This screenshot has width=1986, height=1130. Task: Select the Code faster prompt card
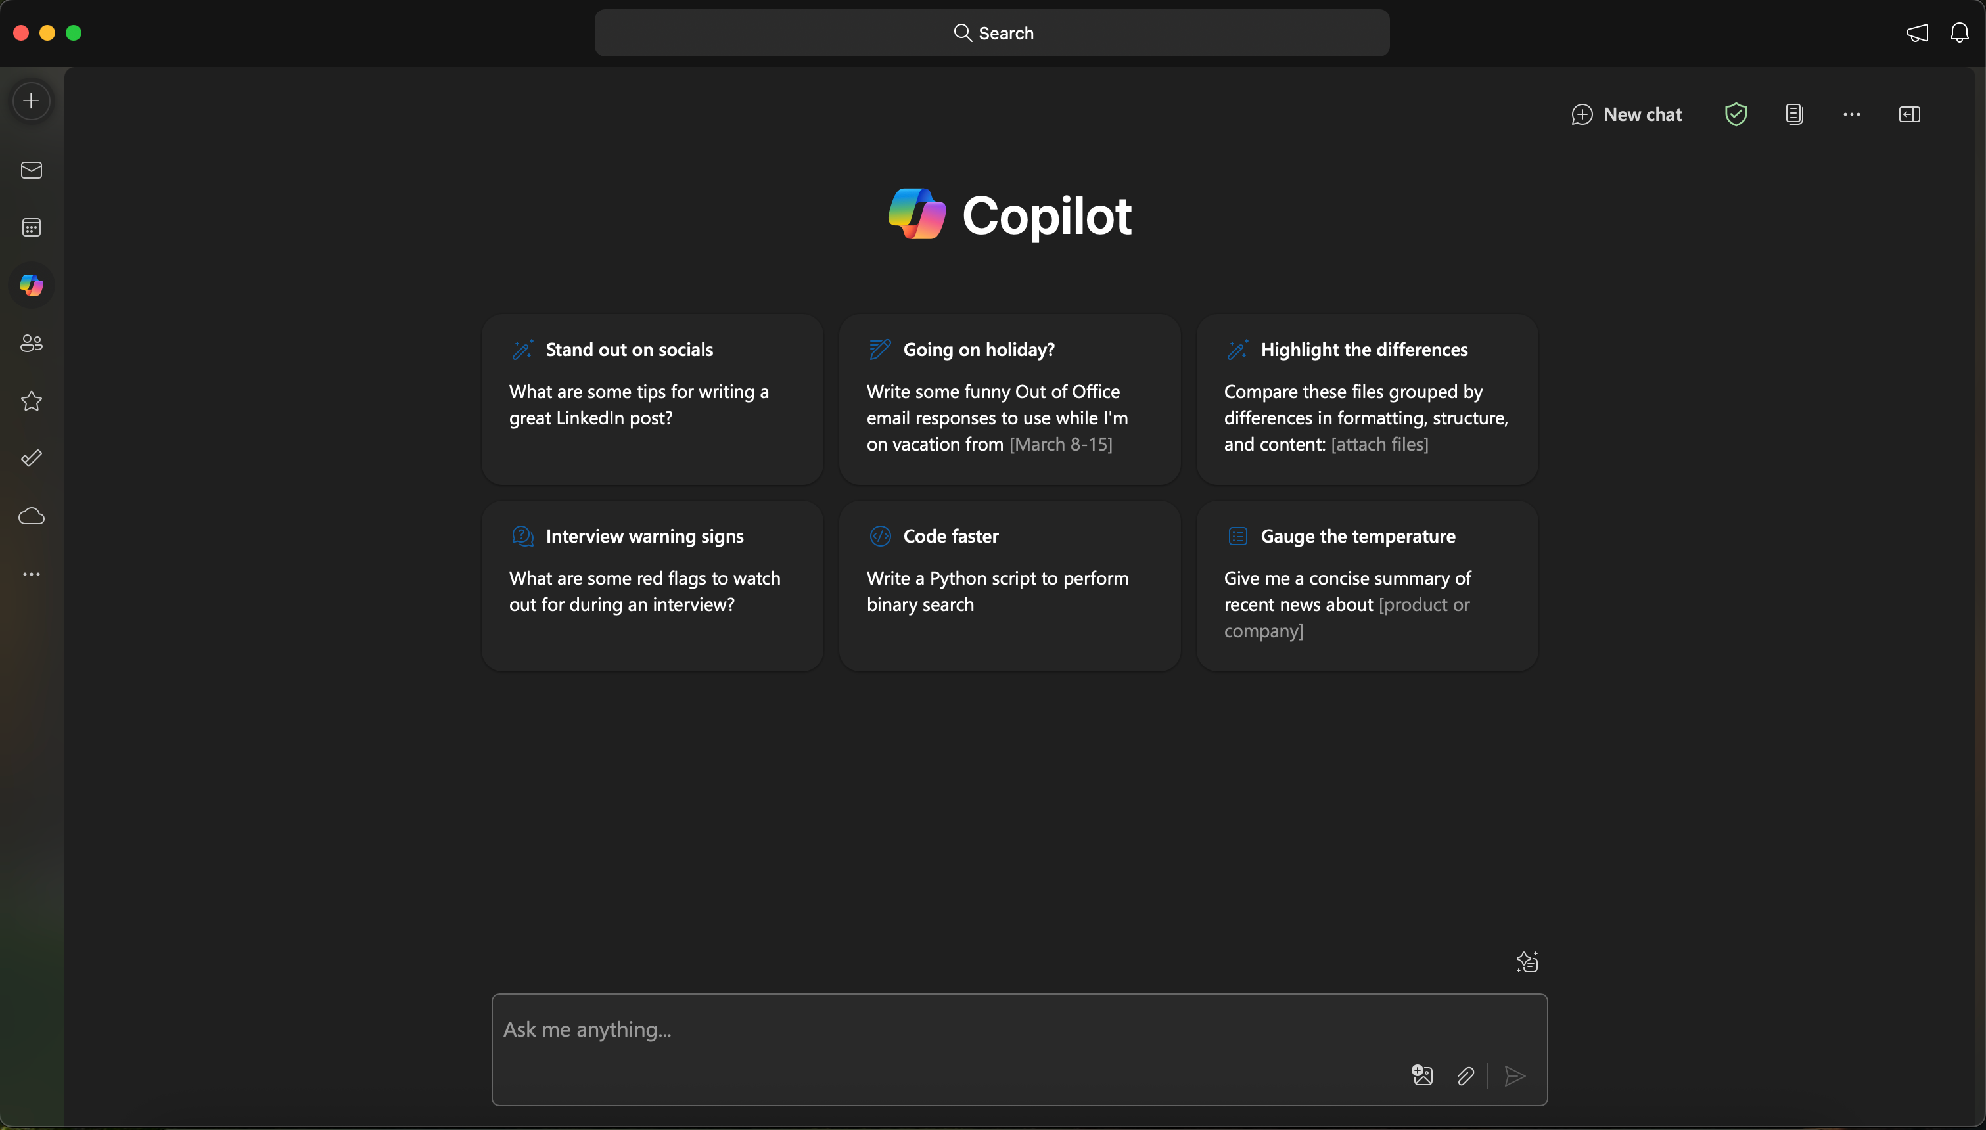pyautogui.click(x=1009, y=585)
